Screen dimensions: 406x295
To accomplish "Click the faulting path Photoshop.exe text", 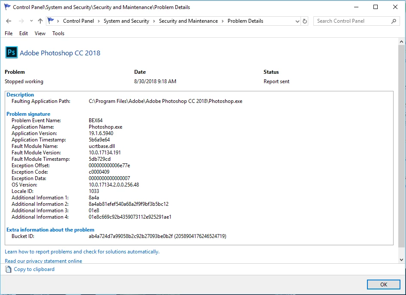I will [x=165, y=101].
